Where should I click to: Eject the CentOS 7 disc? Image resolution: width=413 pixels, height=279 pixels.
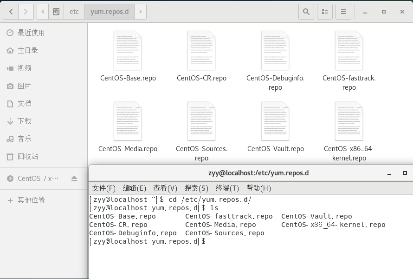74,179
